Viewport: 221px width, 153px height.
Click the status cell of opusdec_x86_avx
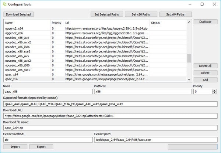pyautogui.click(x=168, y=38)
